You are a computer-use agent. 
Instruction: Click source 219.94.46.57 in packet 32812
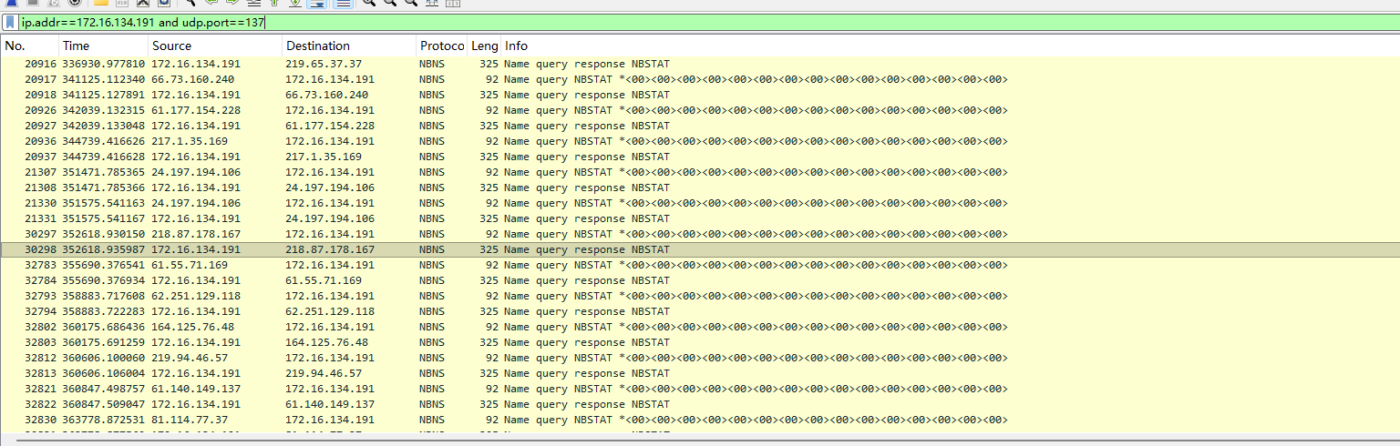[x=190, y=358]
